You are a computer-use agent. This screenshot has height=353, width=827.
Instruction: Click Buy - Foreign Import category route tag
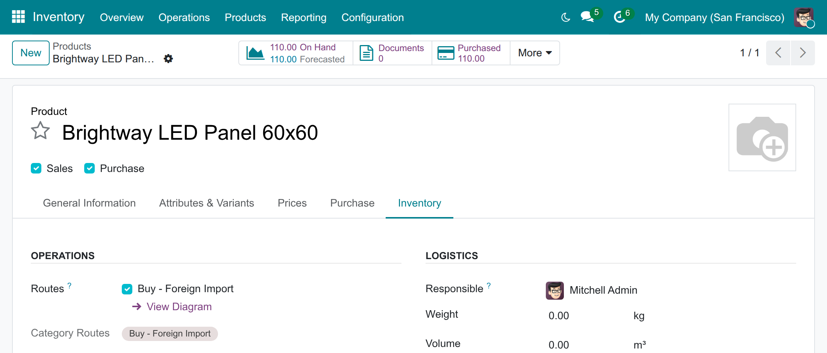(170, 334)
